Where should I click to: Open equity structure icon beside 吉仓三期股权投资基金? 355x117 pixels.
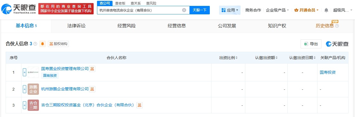point(140,105)
